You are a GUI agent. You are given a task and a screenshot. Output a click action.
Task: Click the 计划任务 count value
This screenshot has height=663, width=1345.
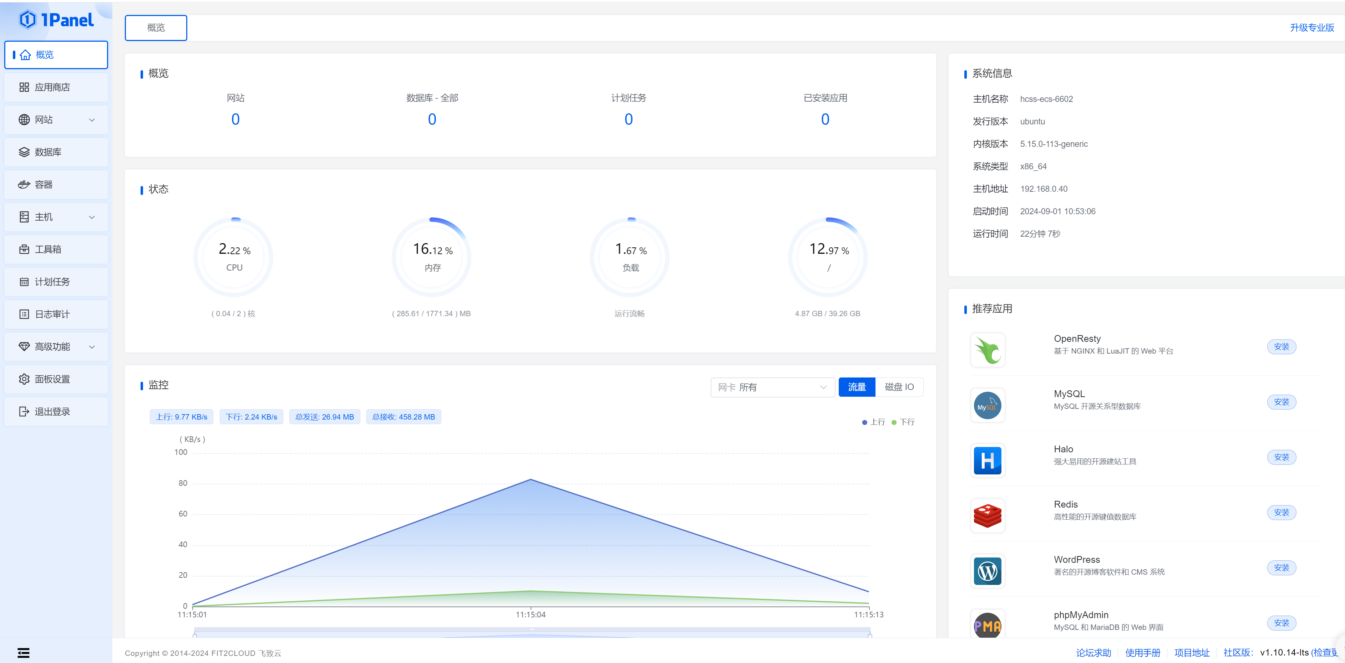[x=629, y=119]
